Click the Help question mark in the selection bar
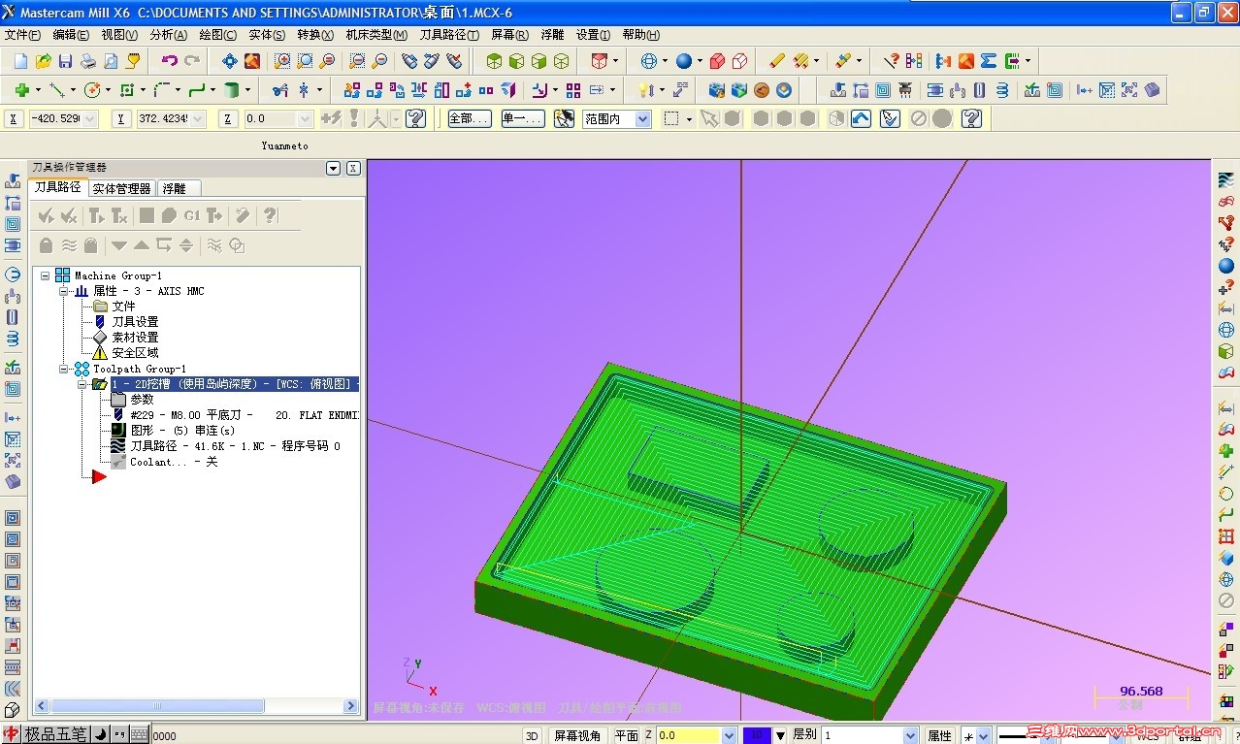Viewport: 1240px width, 744px height. pyautogui.click(x=972, y=118)
